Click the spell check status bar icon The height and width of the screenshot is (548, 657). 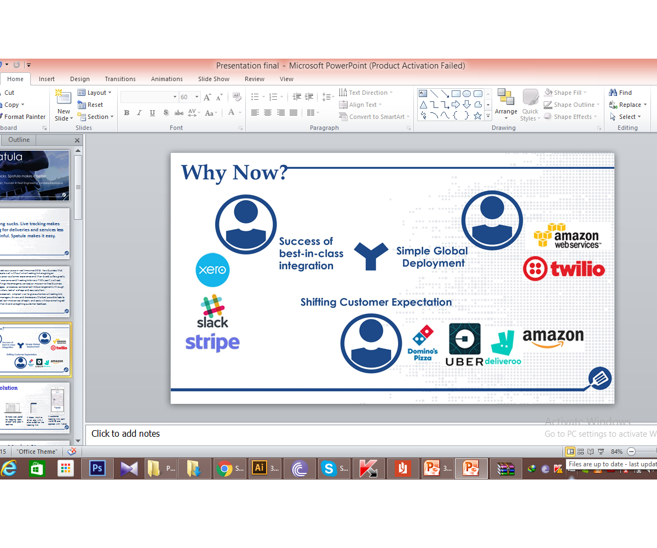tap(71, 452)
